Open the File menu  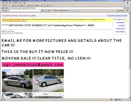3,3
